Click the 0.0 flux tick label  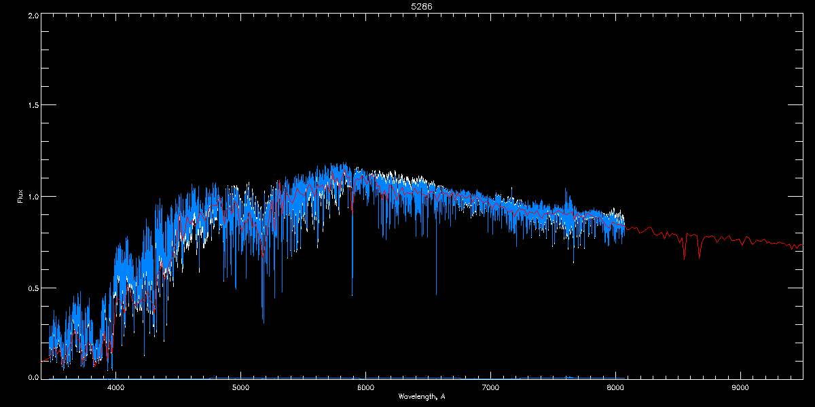point(33,378)
